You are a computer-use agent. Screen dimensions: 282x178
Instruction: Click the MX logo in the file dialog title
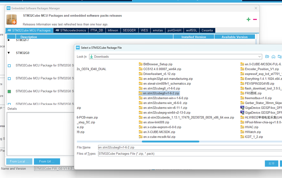click(x=78, y=48)
